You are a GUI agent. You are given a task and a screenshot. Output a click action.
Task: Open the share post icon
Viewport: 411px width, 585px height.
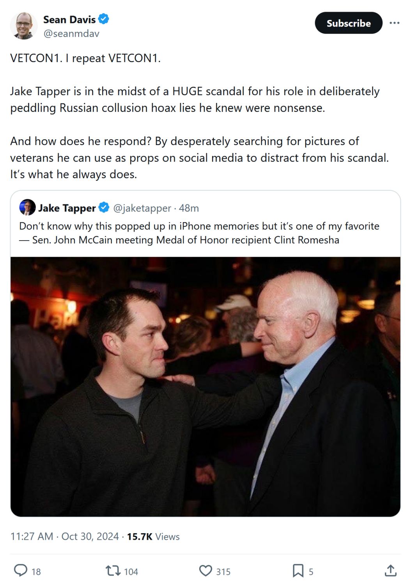(x=390, y=571)
